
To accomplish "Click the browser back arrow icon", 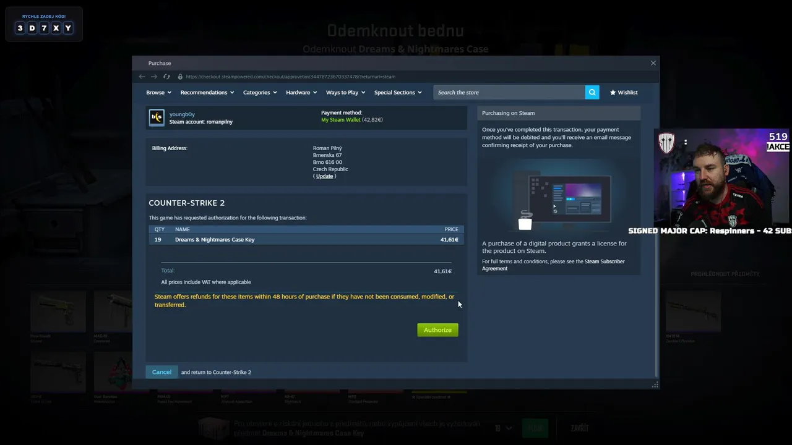I will pos(142,77).
